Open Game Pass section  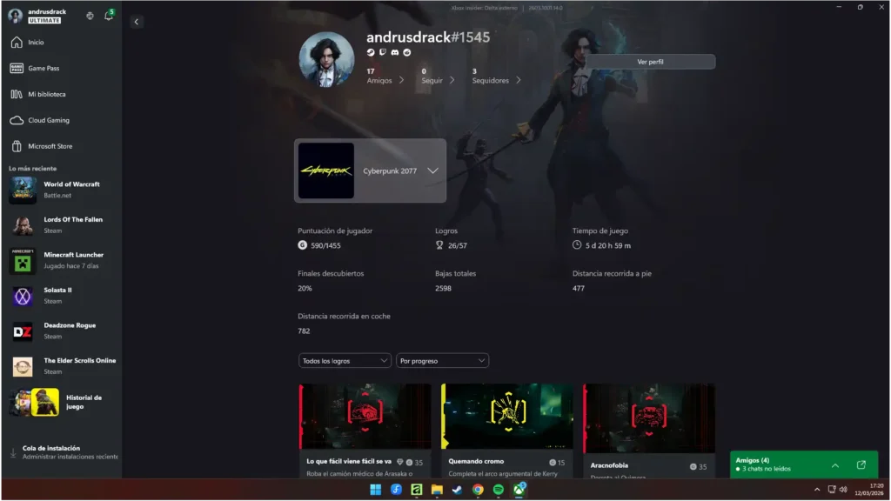click(44, 68)
